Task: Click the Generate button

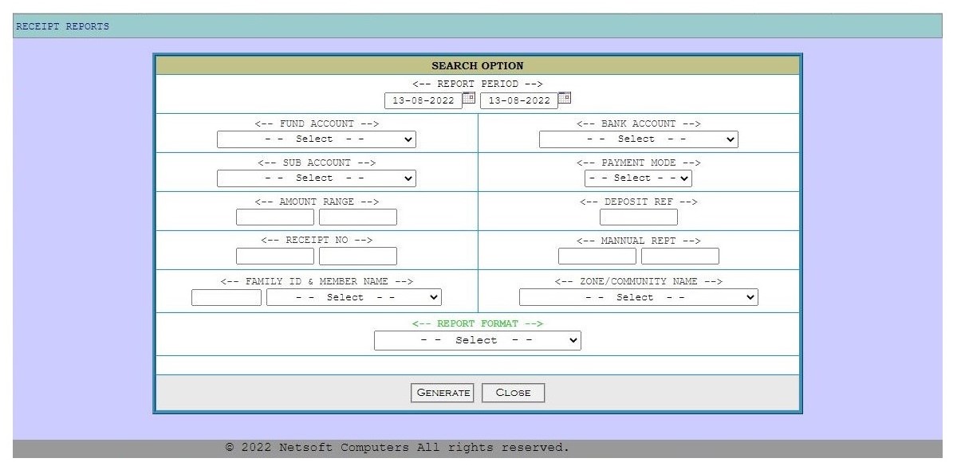Action: click(443, 393)
